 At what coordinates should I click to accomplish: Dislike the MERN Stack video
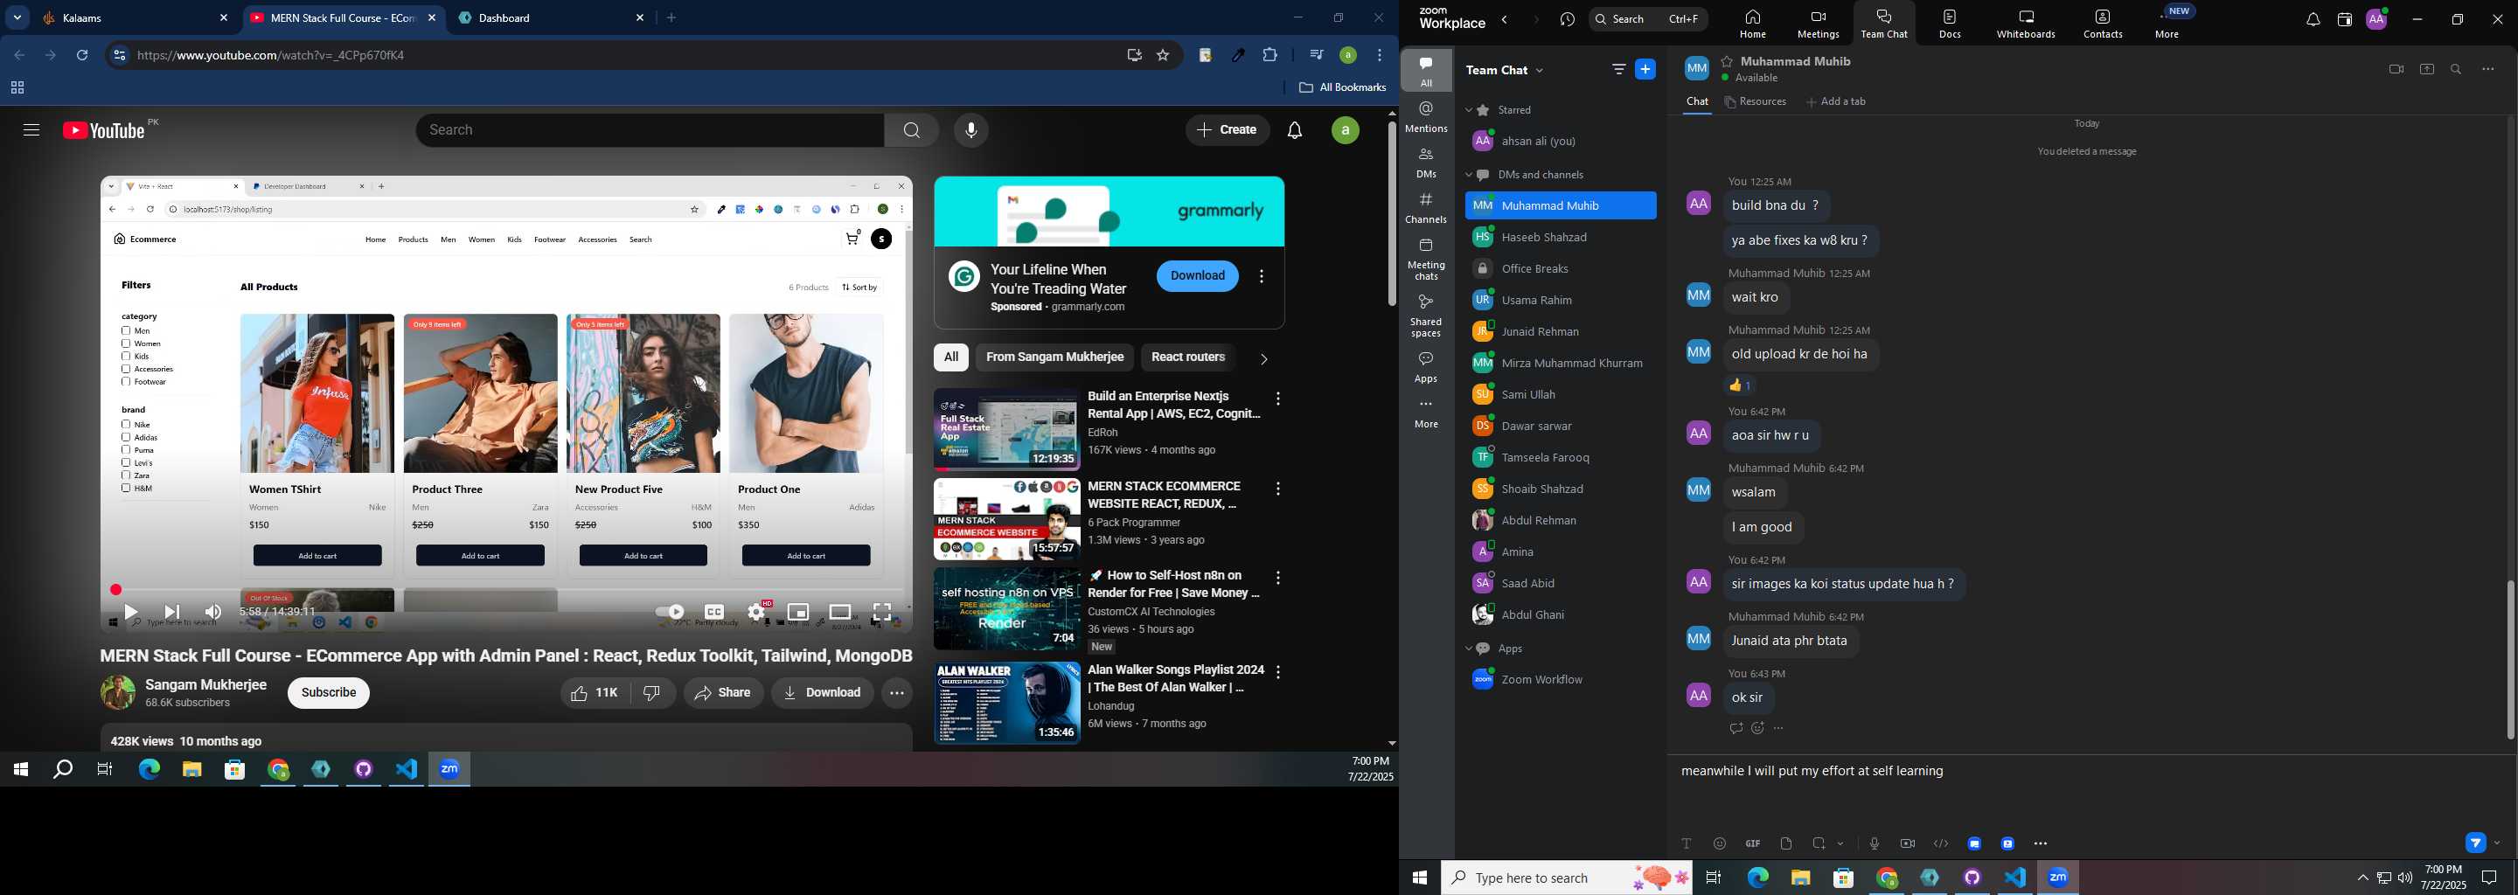coord(652,693)
